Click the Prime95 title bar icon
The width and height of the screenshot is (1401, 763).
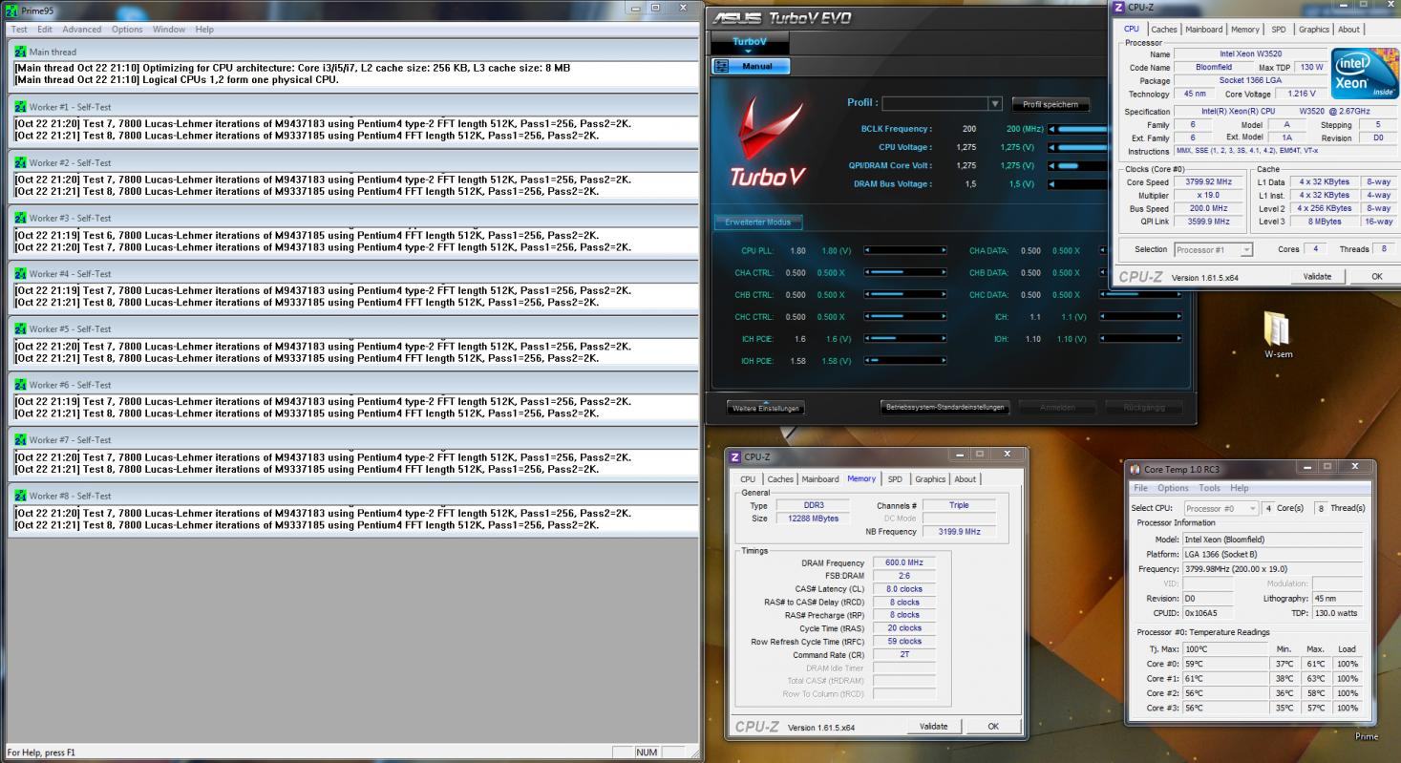[11, 9]
